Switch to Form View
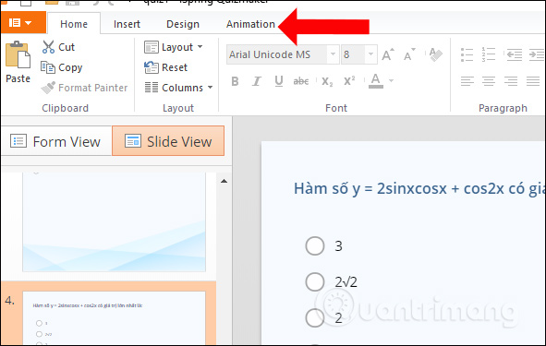Viewport: 546px width, 346px height. point(55,141)
